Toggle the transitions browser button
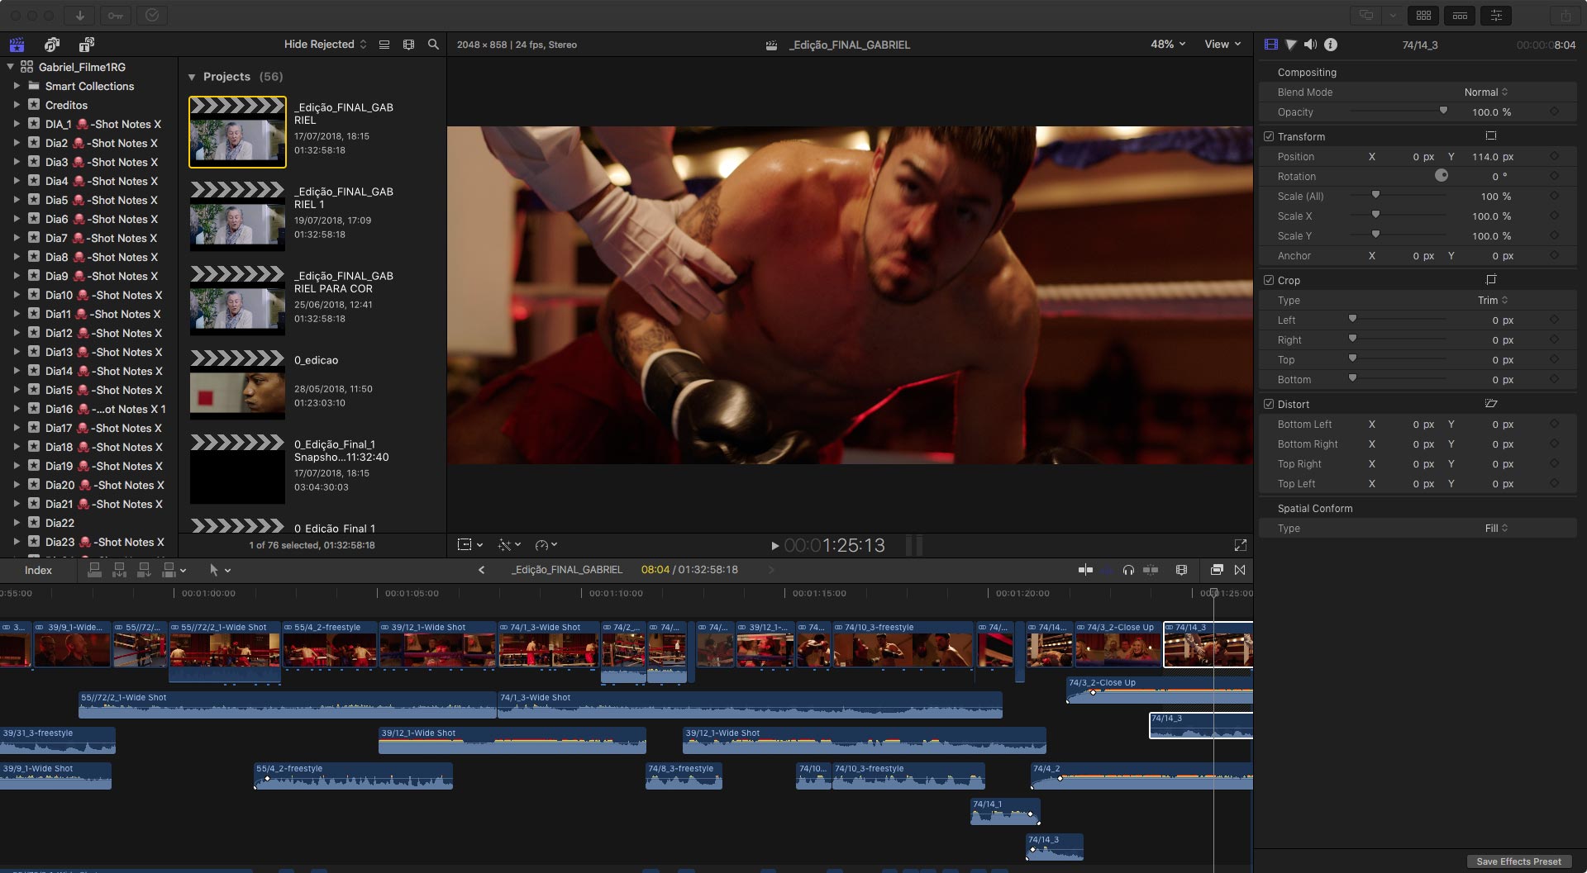The height and width of the screenshot is (873, 1587). click(x=1240, y=570)
